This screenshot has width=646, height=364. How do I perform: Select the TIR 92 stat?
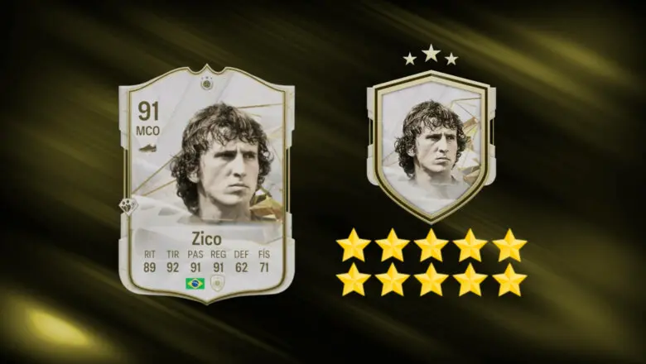[172, 261]
